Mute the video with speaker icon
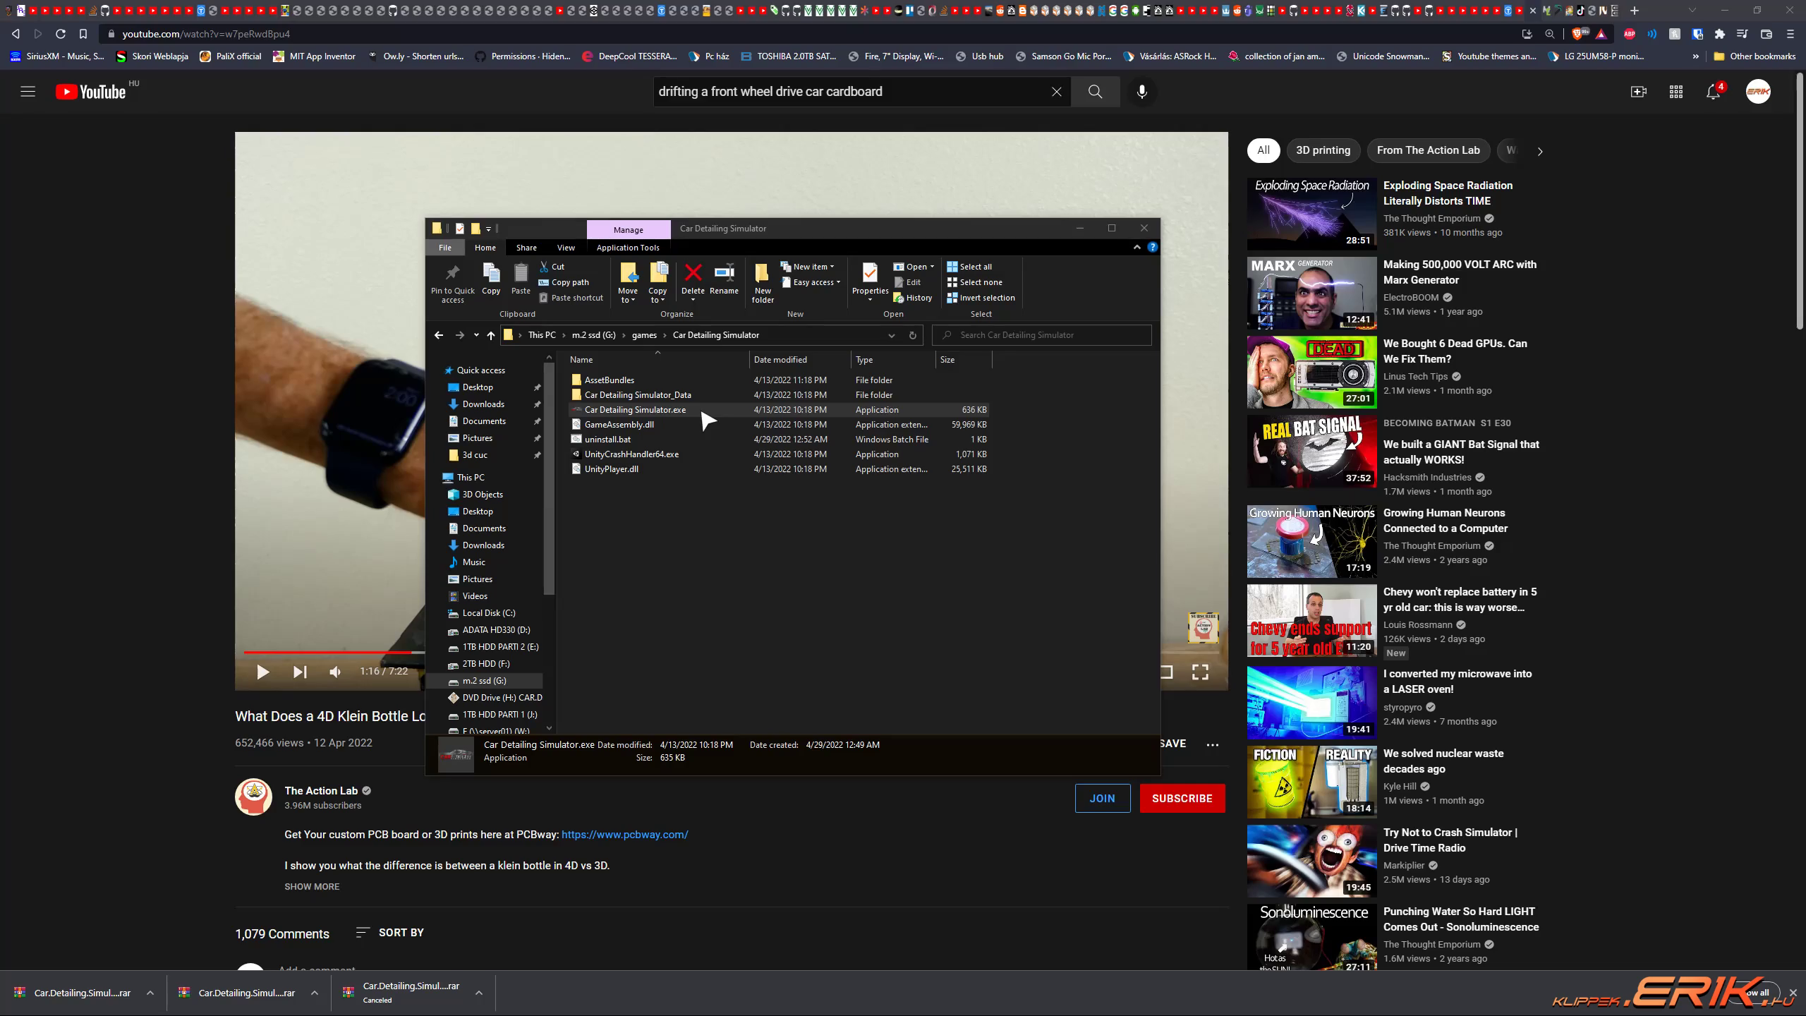The height and width of the screenshot is (1016, 1806). point(335,672)
